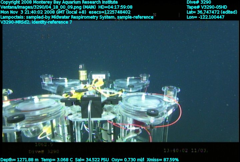Click the Xmiss= 87.59% reading
240x162 pixels.
tap(163, 160)
